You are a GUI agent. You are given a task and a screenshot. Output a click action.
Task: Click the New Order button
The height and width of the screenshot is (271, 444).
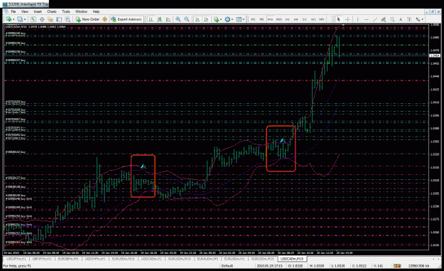(x=87, y=19)
